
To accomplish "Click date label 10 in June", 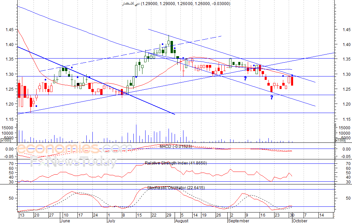I will coord(66,215).
